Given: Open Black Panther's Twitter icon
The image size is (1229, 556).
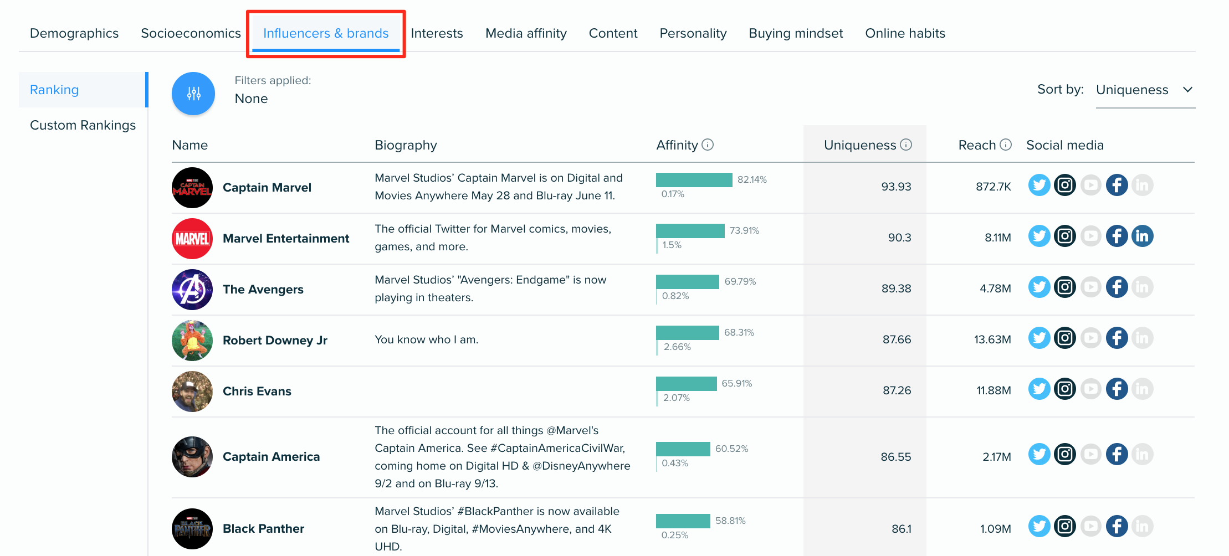Looking at the screenshot, I should (1039, 526).
